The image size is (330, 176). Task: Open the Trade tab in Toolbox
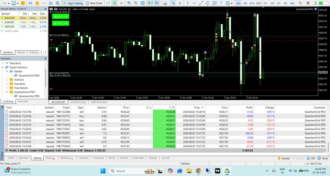11,158
